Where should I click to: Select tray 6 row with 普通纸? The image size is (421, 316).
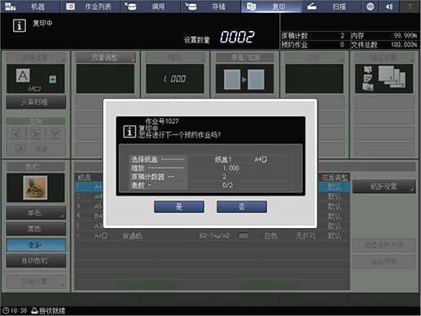[212, 235]
